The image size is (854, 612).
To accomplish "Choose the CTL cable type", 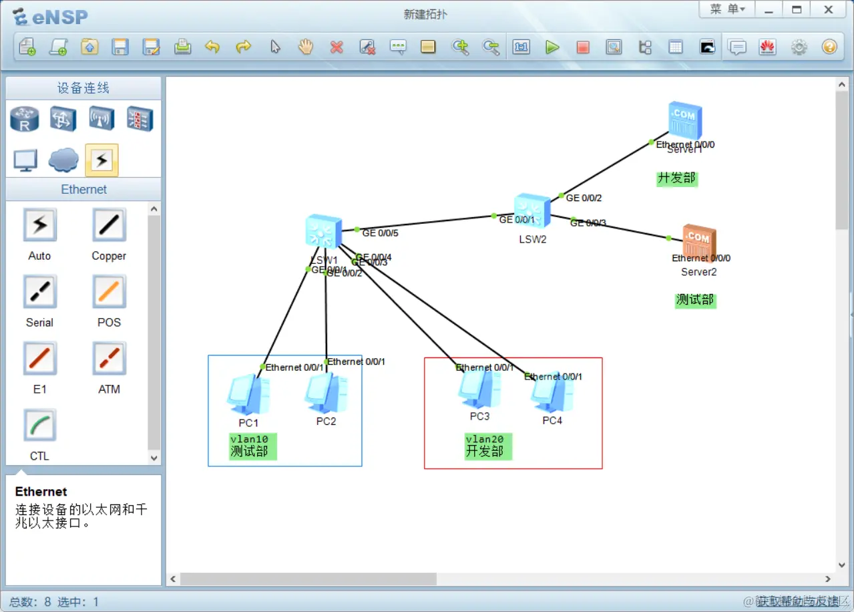I will click(x=40, y=426).
